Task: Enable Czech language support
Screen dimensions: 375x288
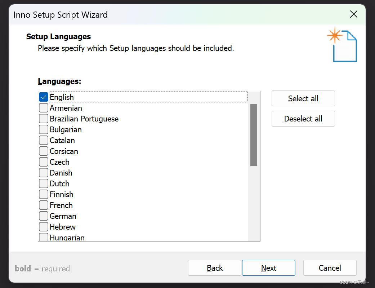Action: coord(43,162)
